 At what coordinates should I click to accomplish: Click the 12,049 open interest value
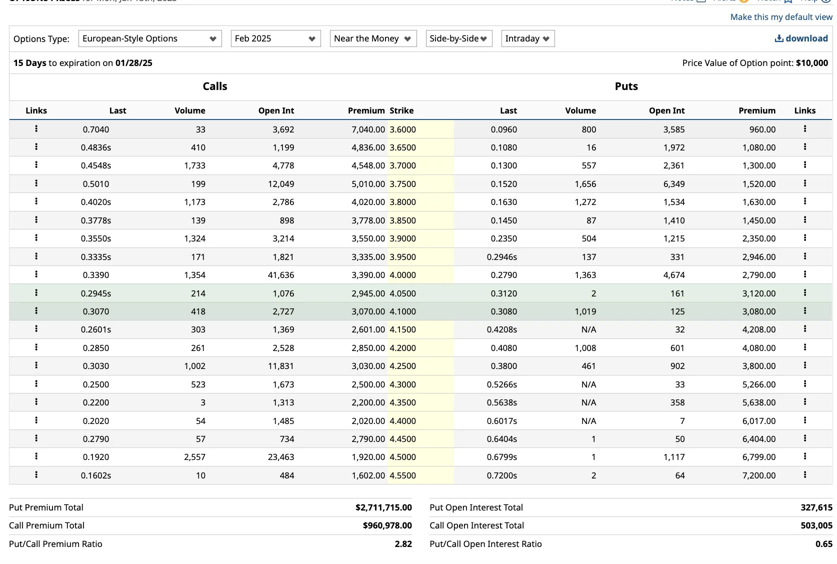tap(281, 184)
